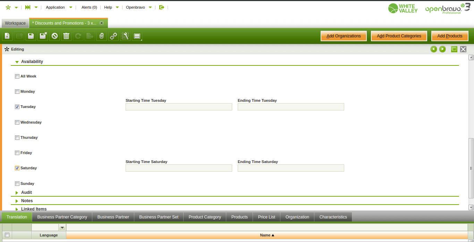Delete the record using the trash icon
The image size is (474, 242).
click(x=66, y=36)
